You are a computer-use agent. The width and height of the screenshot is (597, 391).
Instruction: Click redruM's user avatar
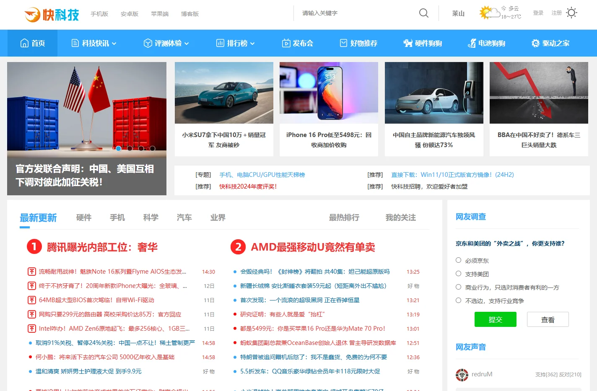[x=462, y=375]
